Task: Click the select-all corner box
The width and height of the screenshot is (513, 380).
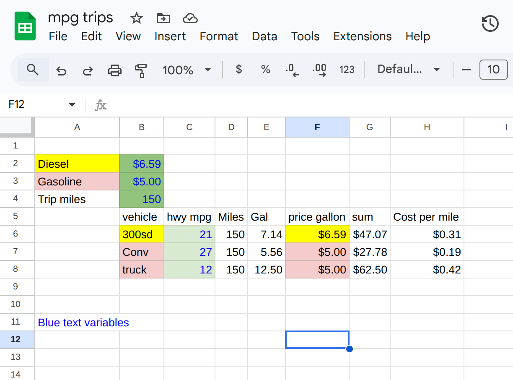Action: coord(17,127)
